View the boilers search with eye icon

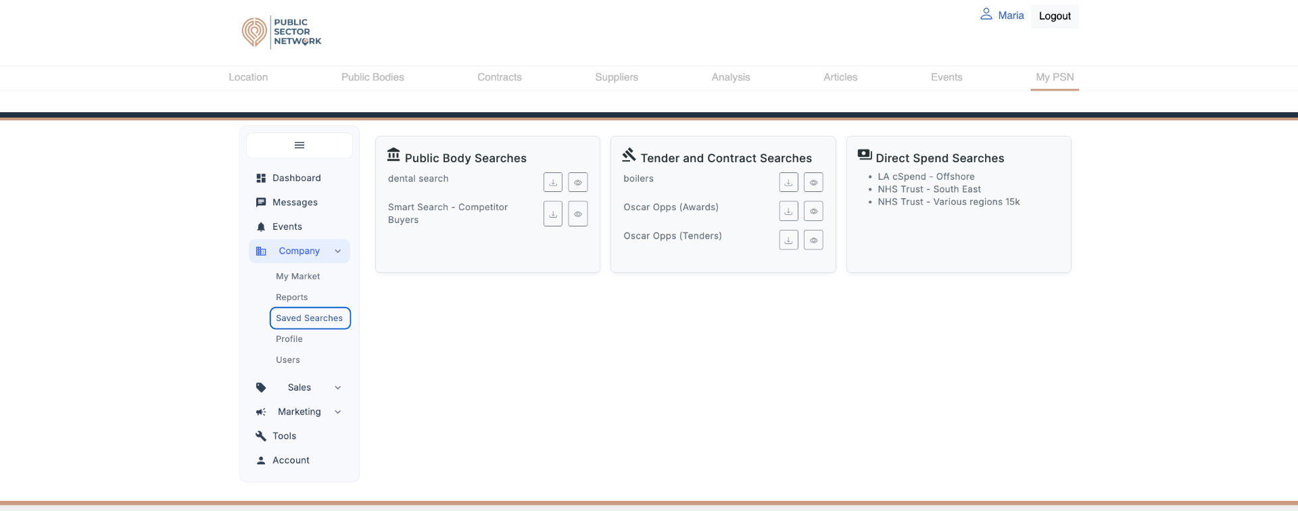point(813,182)
